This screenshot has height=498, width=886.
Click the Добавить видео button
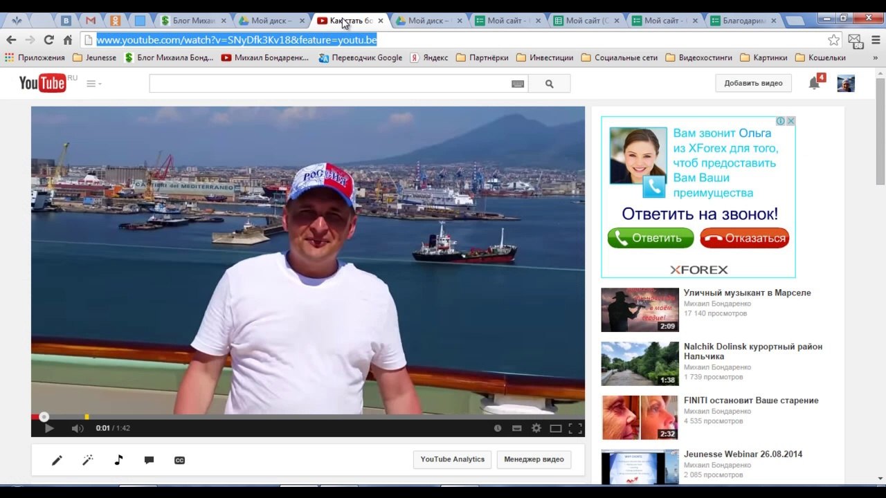click(753, 83)
